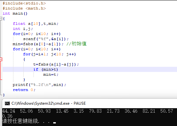Click the console value 79.83
Image resolution: width=177 pixels, height=126 pixels.
pos(95,111)
